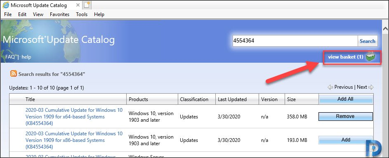Add the x86 update to basket

point(346,140)
